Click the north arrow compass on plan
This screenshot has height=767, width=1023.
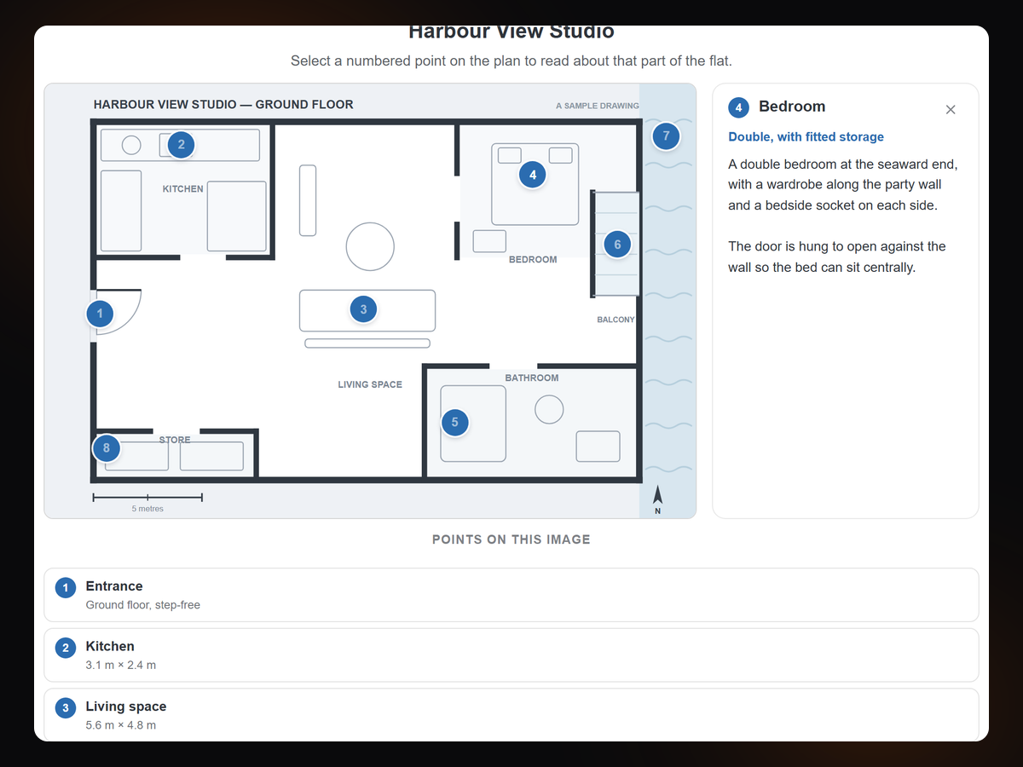point(657,499)
